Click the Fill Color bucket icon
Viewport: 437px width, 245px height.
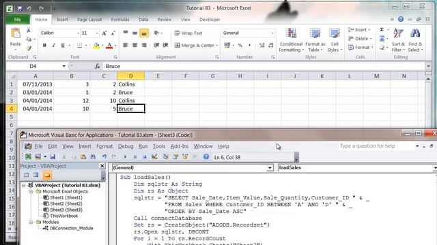tap(96, 46)
